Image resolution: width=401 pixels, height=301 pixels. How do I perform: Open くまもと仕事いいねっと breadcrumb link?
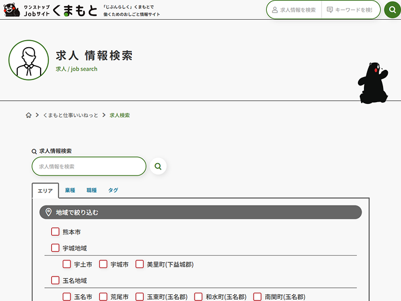[x=70, y=115]
